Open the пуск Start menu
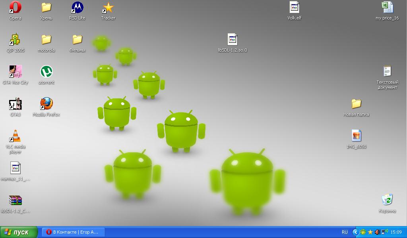The width and height of the screenshot is (407, 238). 18,232
